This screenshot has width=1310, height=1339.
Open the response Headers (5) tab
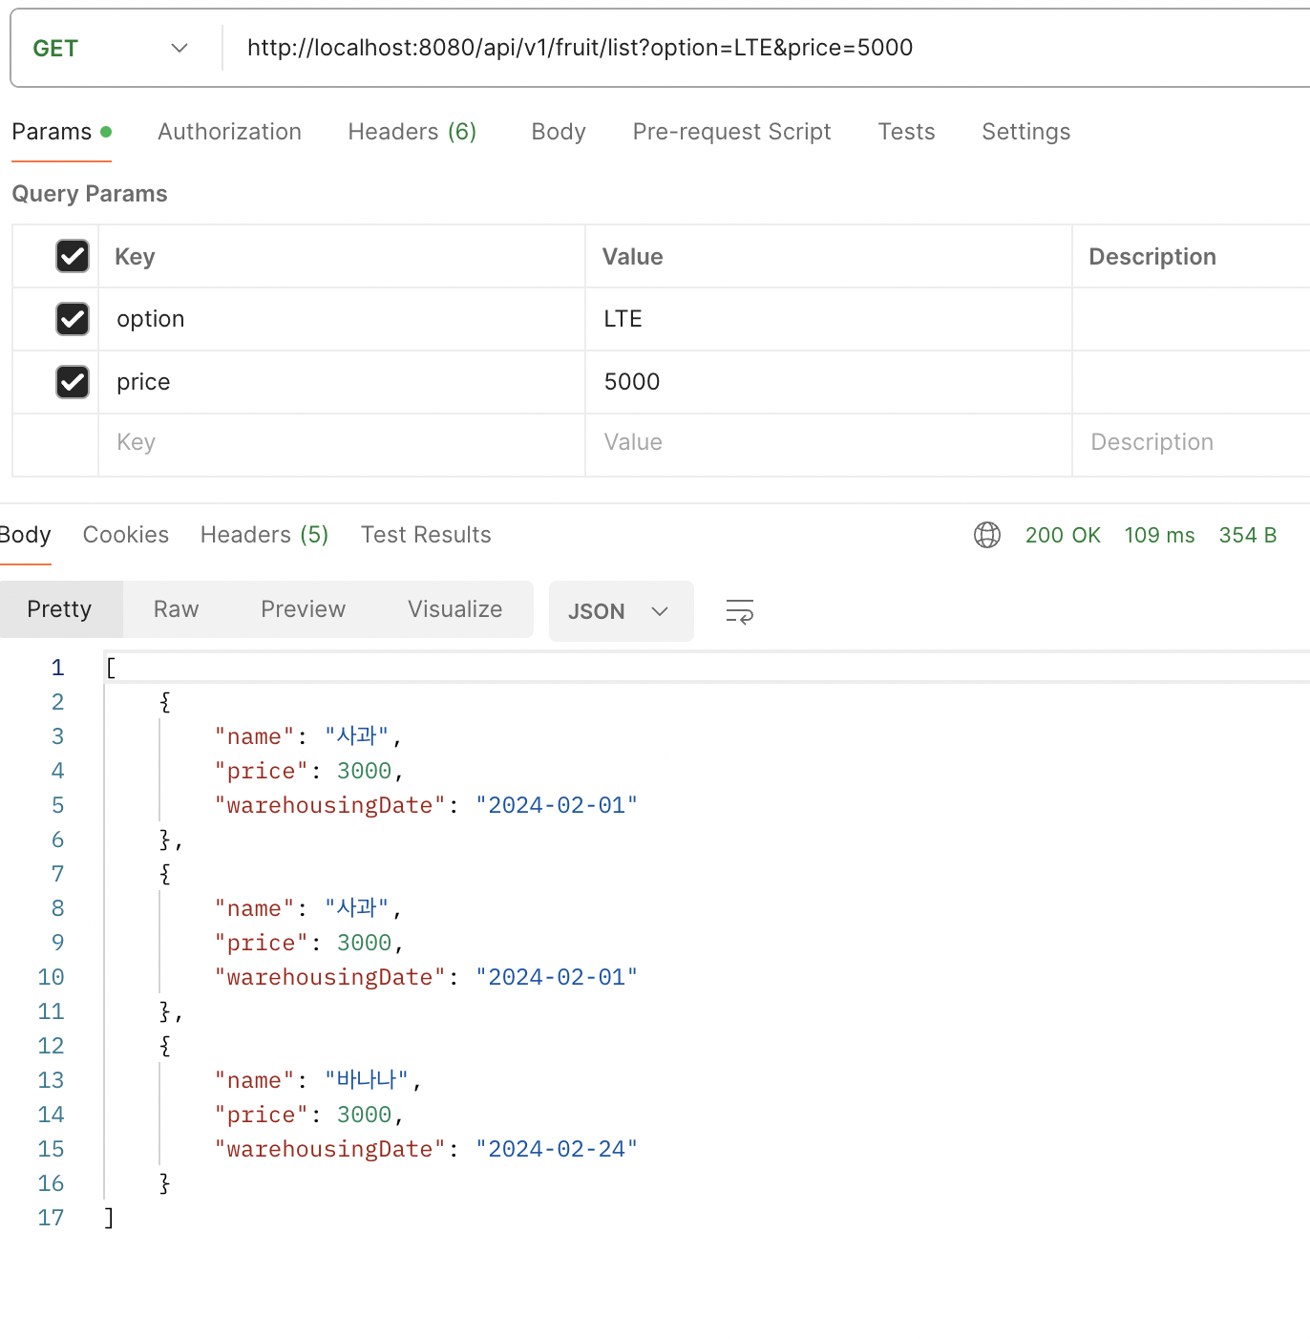tap(264, 535)
